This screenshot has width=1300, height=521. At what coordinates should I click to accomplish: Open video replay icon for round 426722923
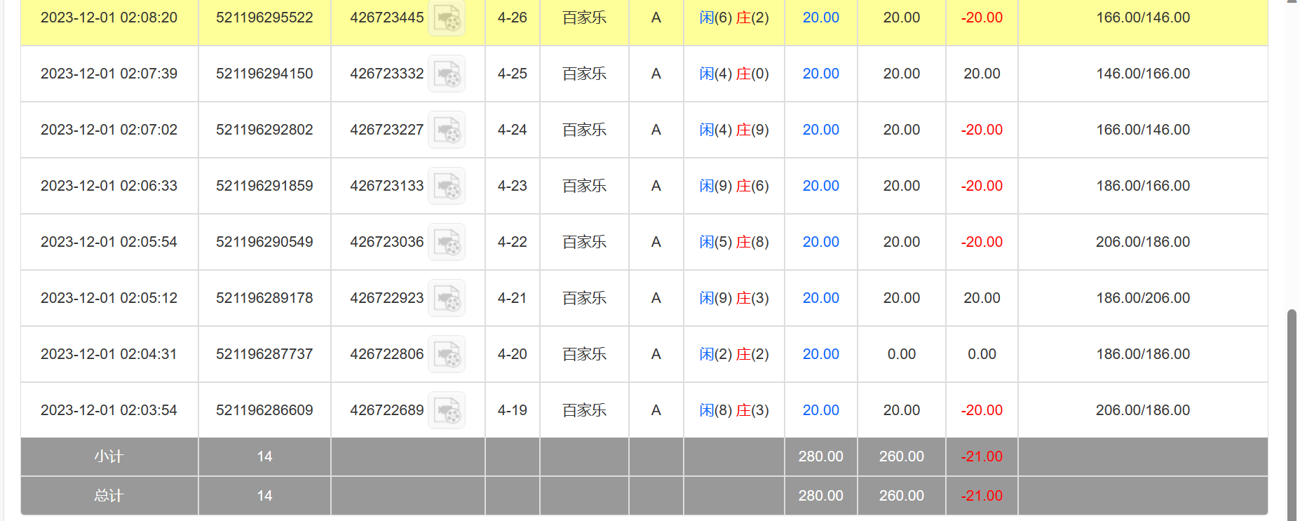click(447, 299)
